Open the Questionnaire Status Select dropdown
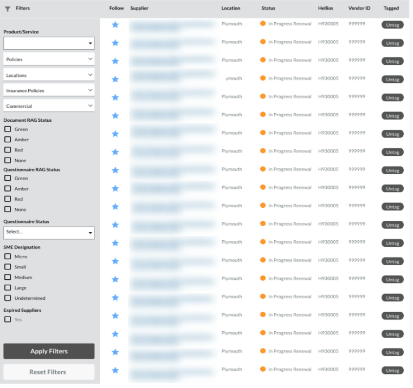The image size is (413, 388). click(x=49, y=233)
